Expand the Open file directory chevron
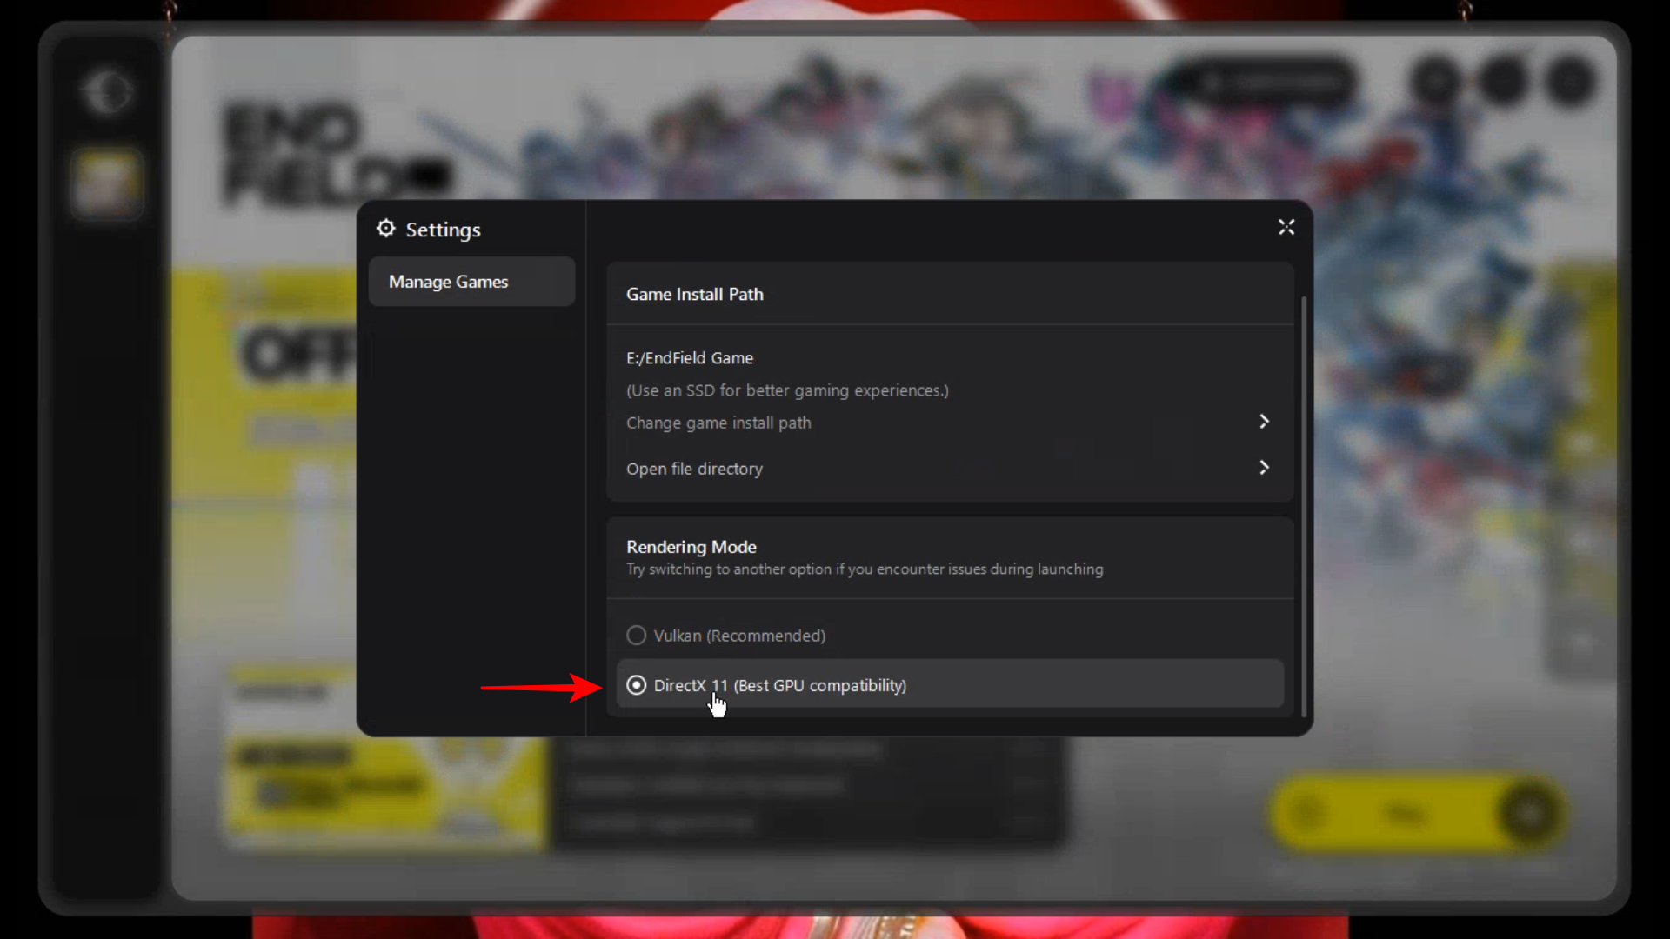The height and width of the screenshot is (939, 1670). coord(1264,468)
